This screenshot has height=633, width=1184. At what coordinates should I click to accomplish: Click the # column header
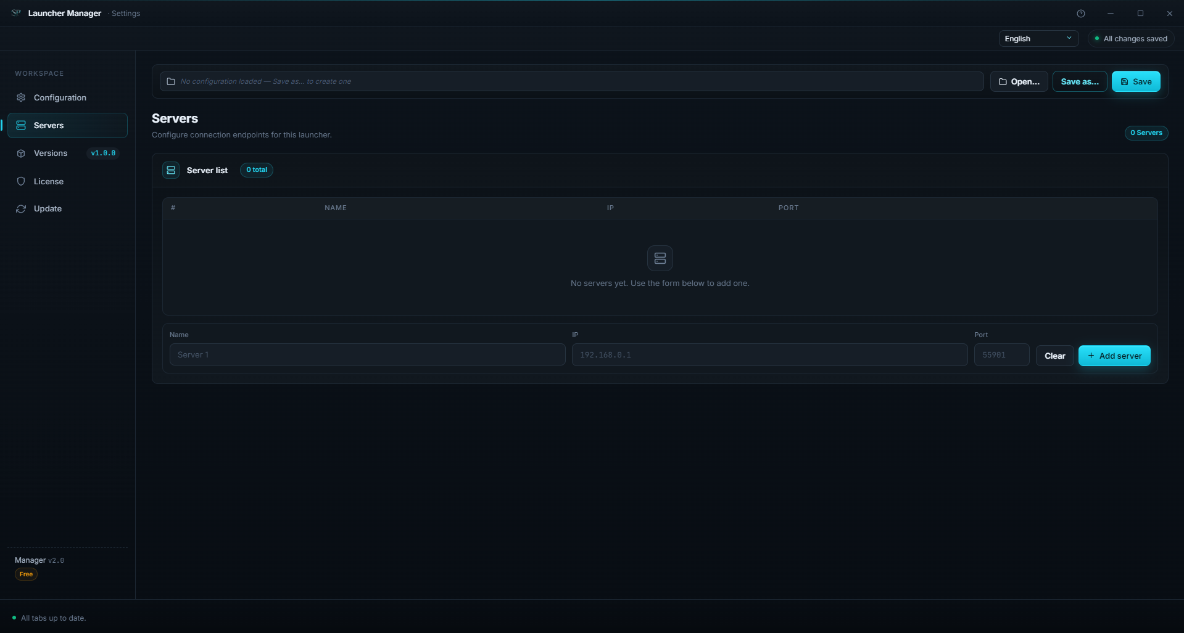point(173,208)
